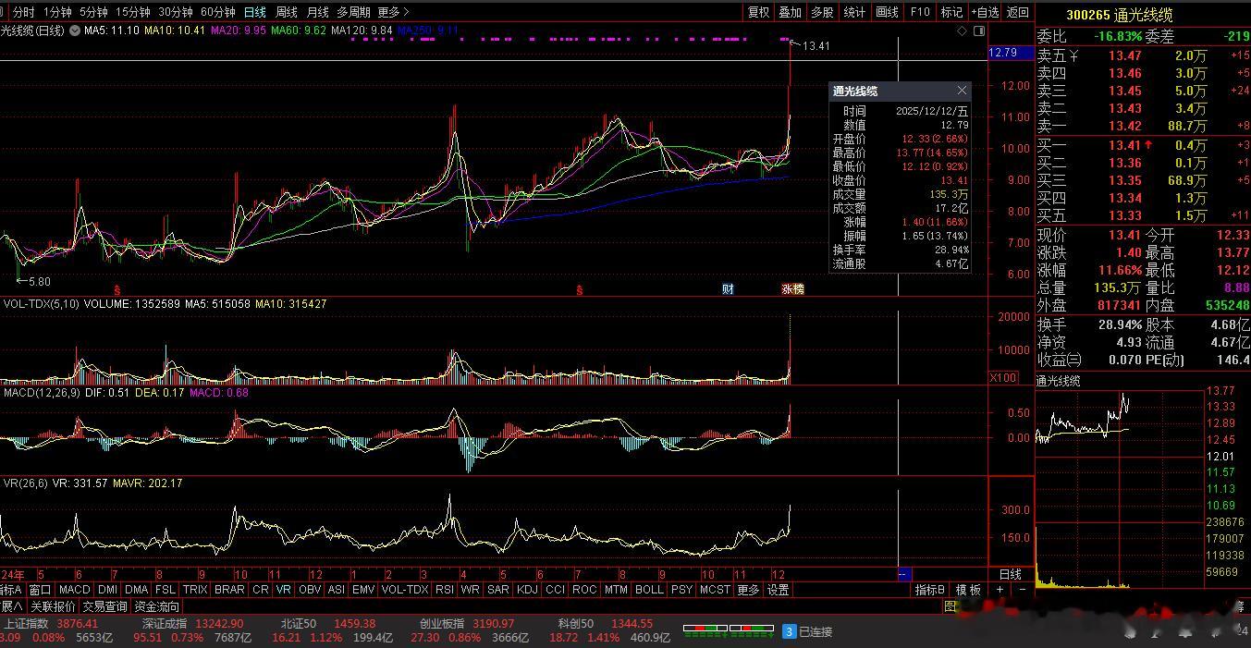This screenshot has height=648, width=1251.
Task: Switch to the 周线 weekly chart
Action: click(x=287, y=12)
